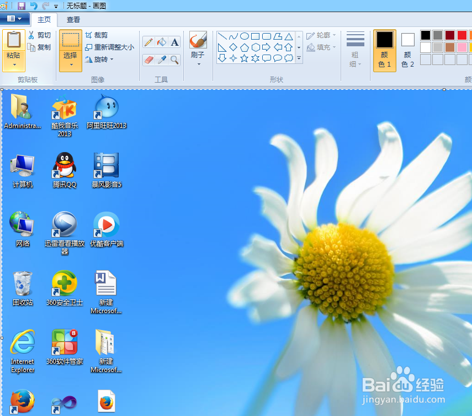Click the Undo arrow in title bar
Viewport: 472px width, 416px height.
[x=34, y=6]
